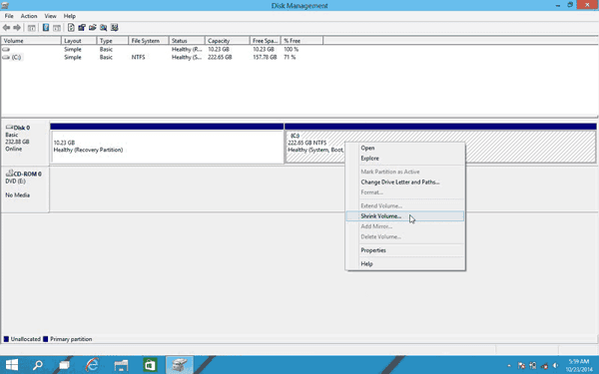Click the last toolbar icon for disk settings
599x374 pixels.
coord(114,28)
